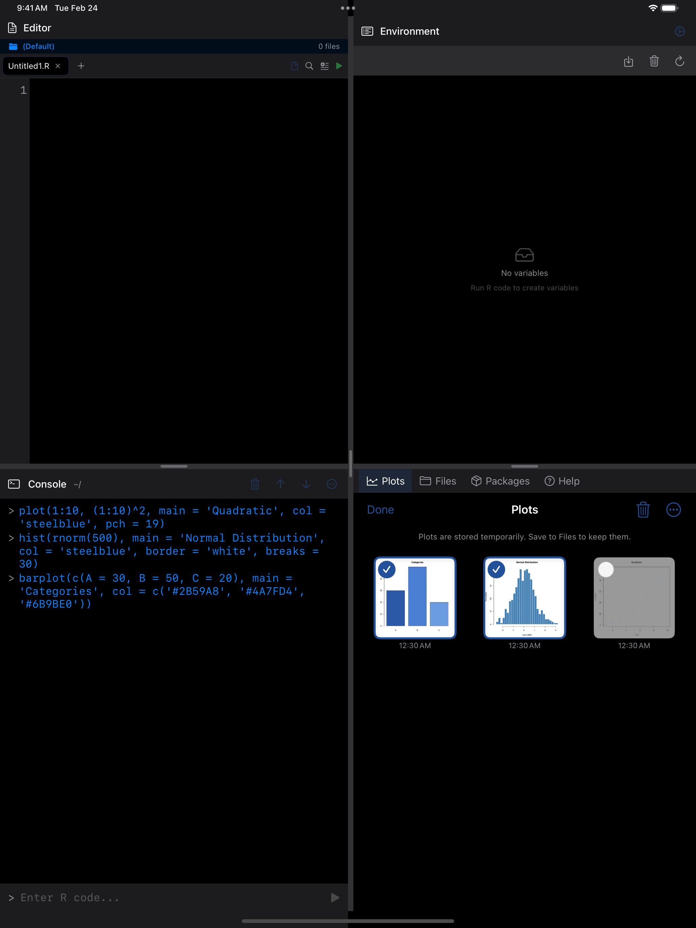
Task: Delete all variables in the Environment
Action: (654, 61)
